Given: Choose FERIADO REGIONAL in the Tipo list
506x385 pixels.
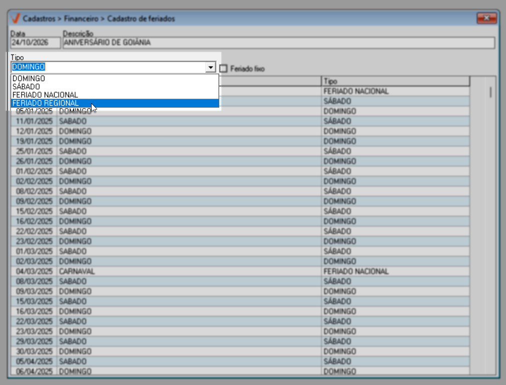Looking at the screenshot, I should point(115,103).
